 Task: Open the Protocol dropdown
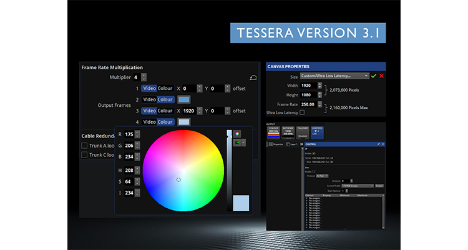[x=322, y=176]
